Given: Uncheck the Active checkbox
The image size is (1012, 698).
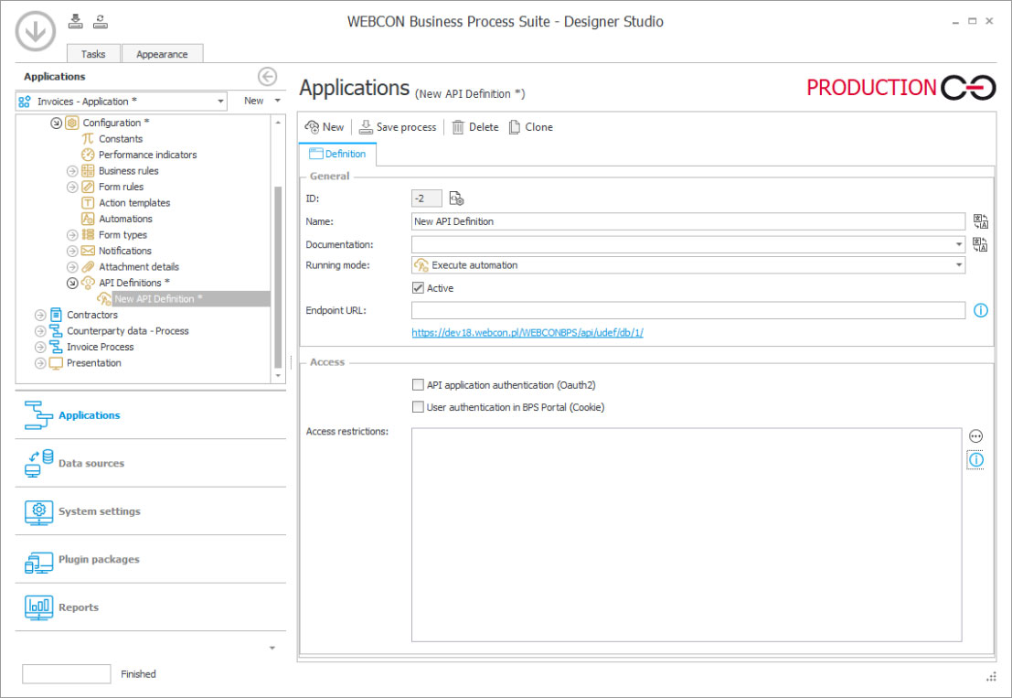Looking at the screenshot, I should pos(418,288).
